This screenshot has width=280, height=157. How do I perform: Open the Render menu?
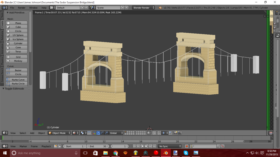[x=22, y=8]
